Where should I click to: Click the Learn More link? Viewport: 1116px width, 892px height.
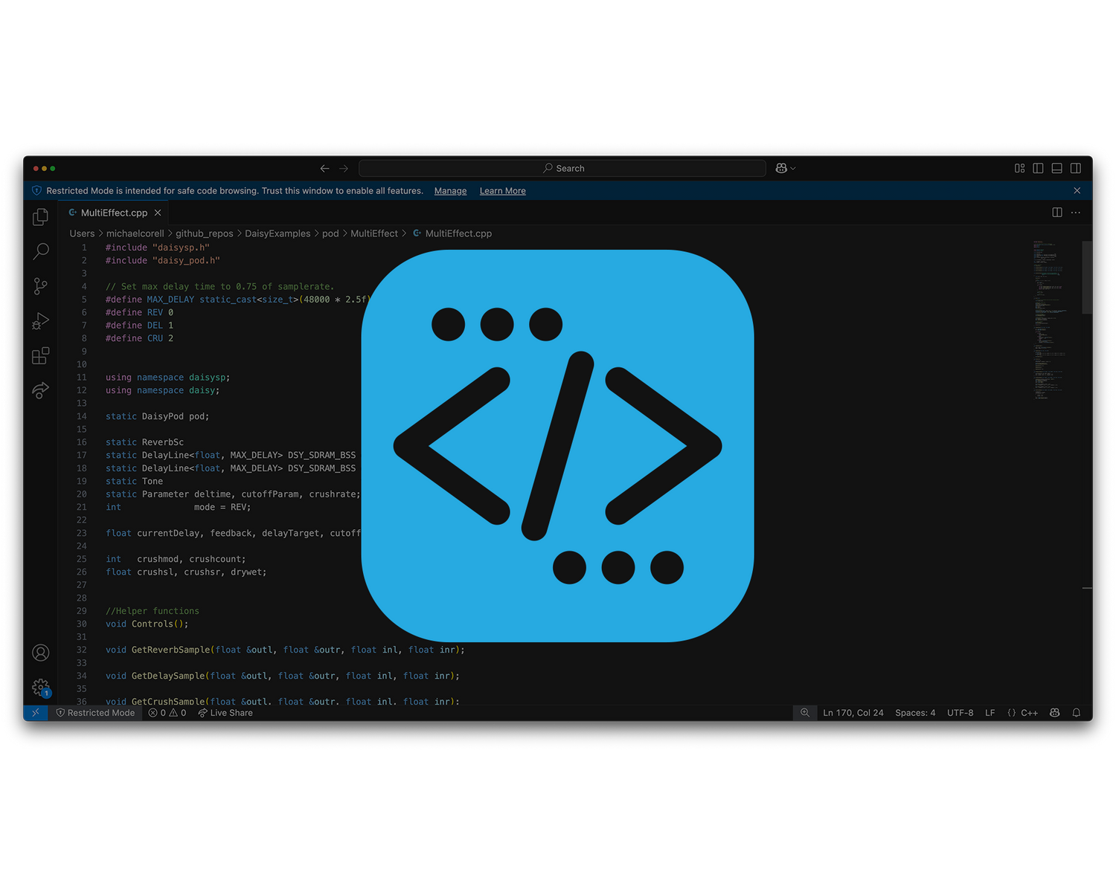tap(502, 191)
